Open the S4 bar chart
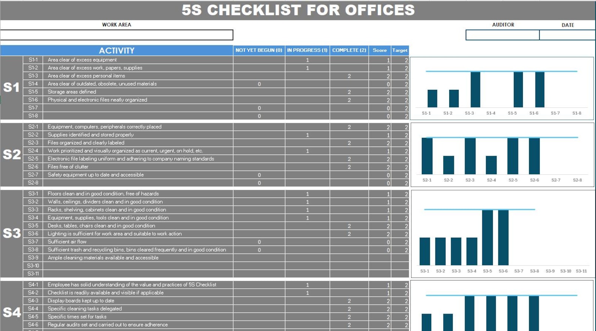 tap(502, 306)
